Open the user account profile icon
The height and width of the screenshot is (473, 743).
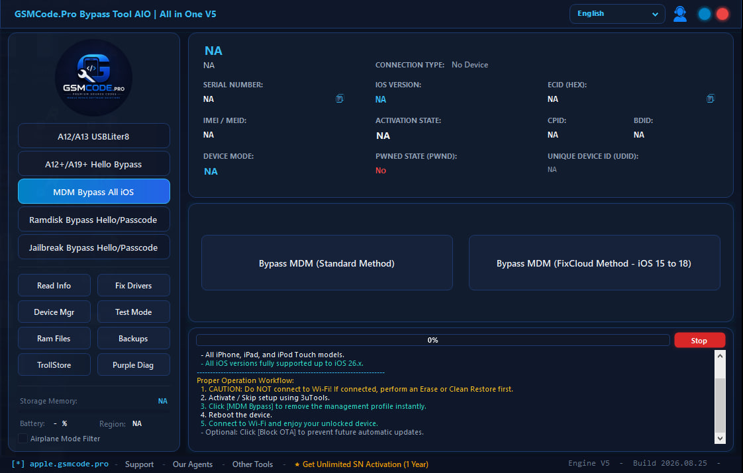coord(680,14)
